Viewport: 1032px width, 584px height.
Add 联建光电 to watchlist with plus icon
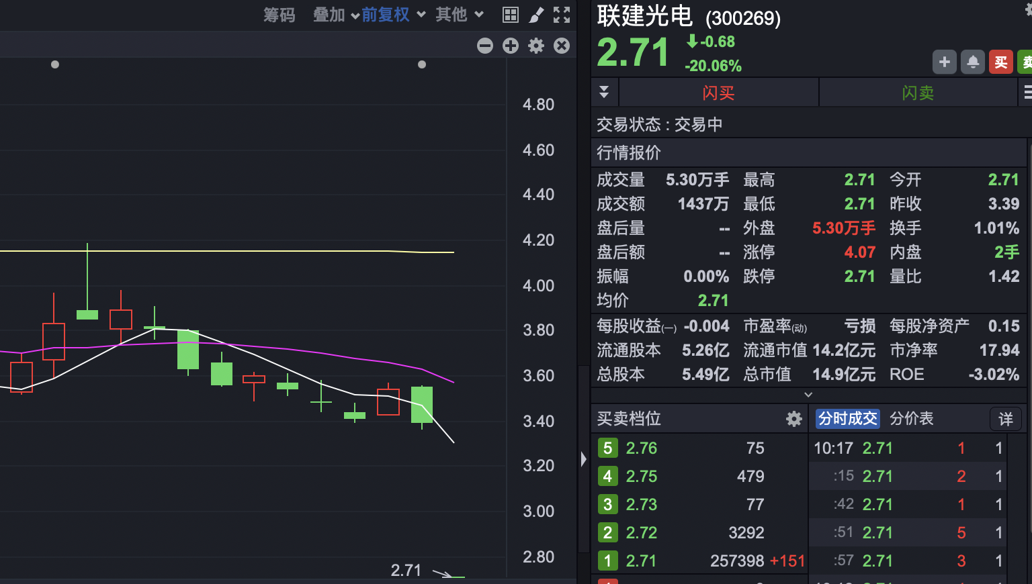tap(944, 62)
